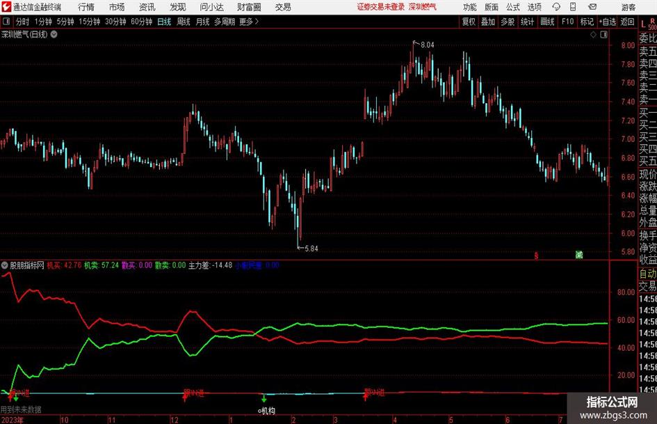Click the 机构 label on the indicator chart
Screen dimensions: 657x424
(x=268, y=411)
